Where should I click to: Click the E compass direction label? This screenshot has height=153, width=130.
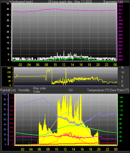(x=122, y=81)
